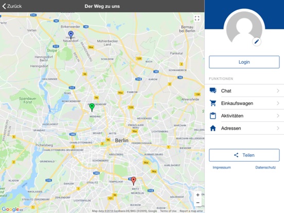Open the Chat function

coord(244,91)
